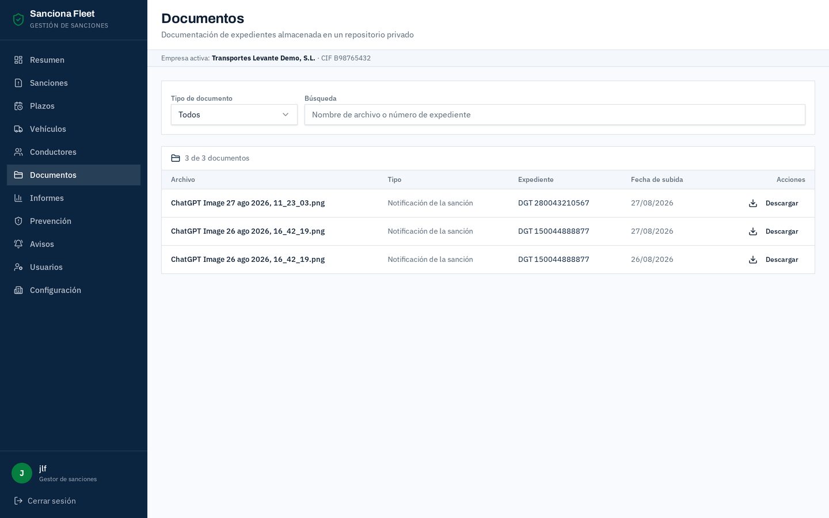Click the Cerrar sesión logout icon
829x518 pixels.
coord(18,501)
